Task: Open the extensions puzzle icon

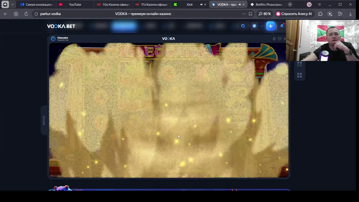Action: click(320, 14)
